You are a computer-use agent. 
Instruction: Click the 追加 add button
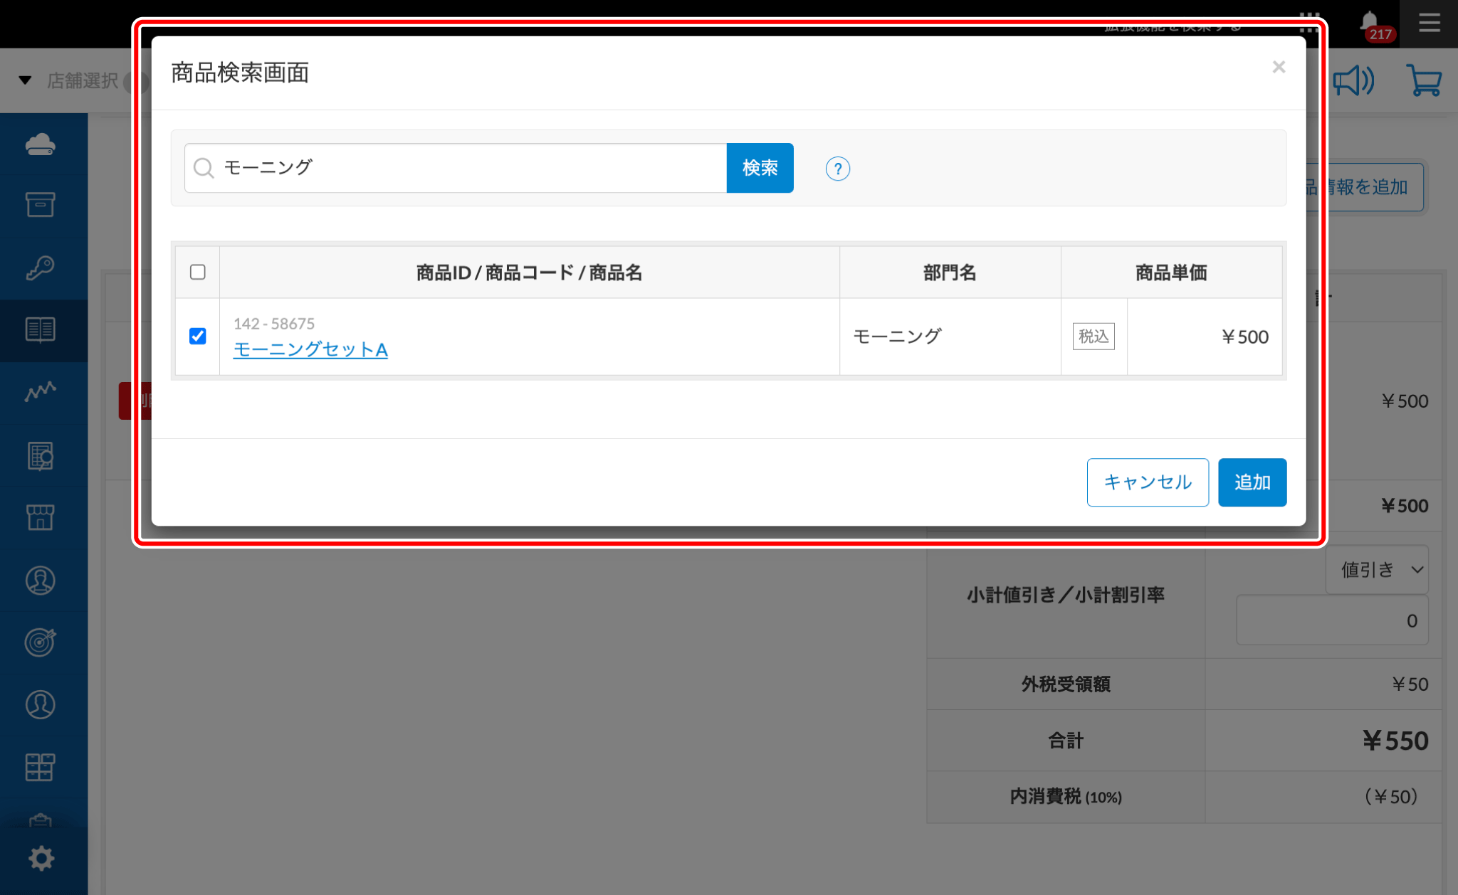pos(1252,482)
